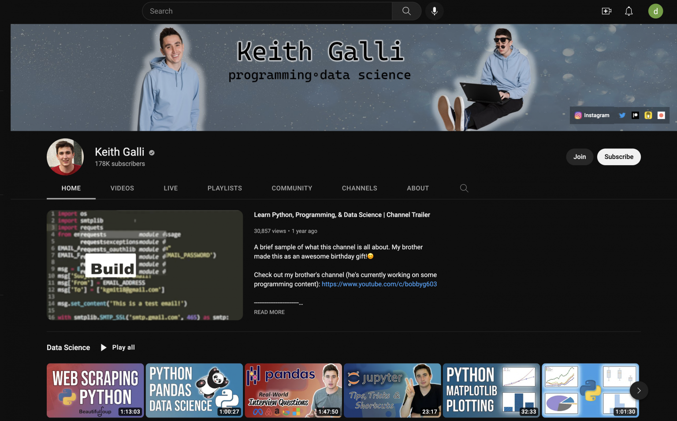
Task: Open the Web Scraping Python video thumbnail
Action: (95, 390)
